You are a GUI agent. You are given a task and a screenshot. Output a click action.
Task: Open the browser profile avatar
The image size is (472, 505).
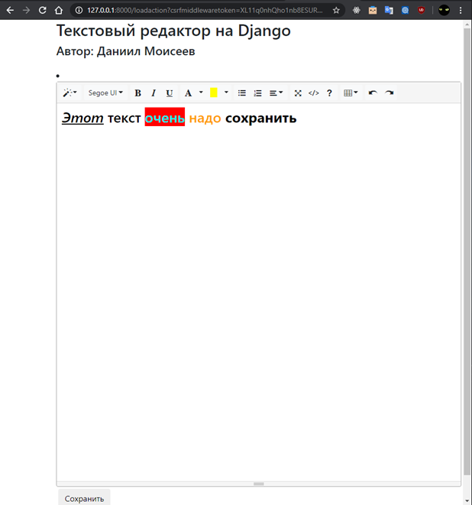pyautogui.click(x=444, y=10)
